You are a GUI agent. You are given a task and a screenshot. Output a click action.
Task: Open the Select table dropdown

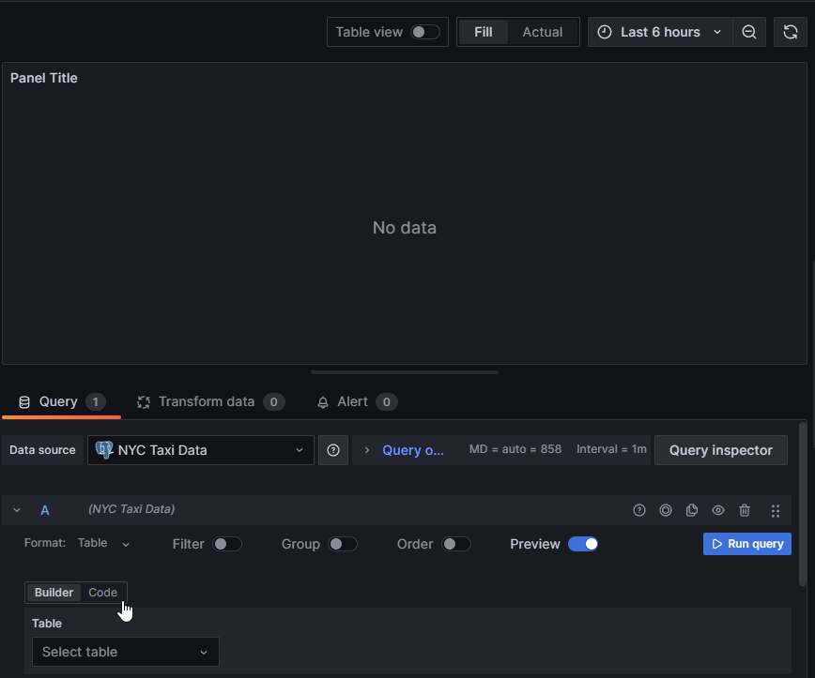[125, 652]
